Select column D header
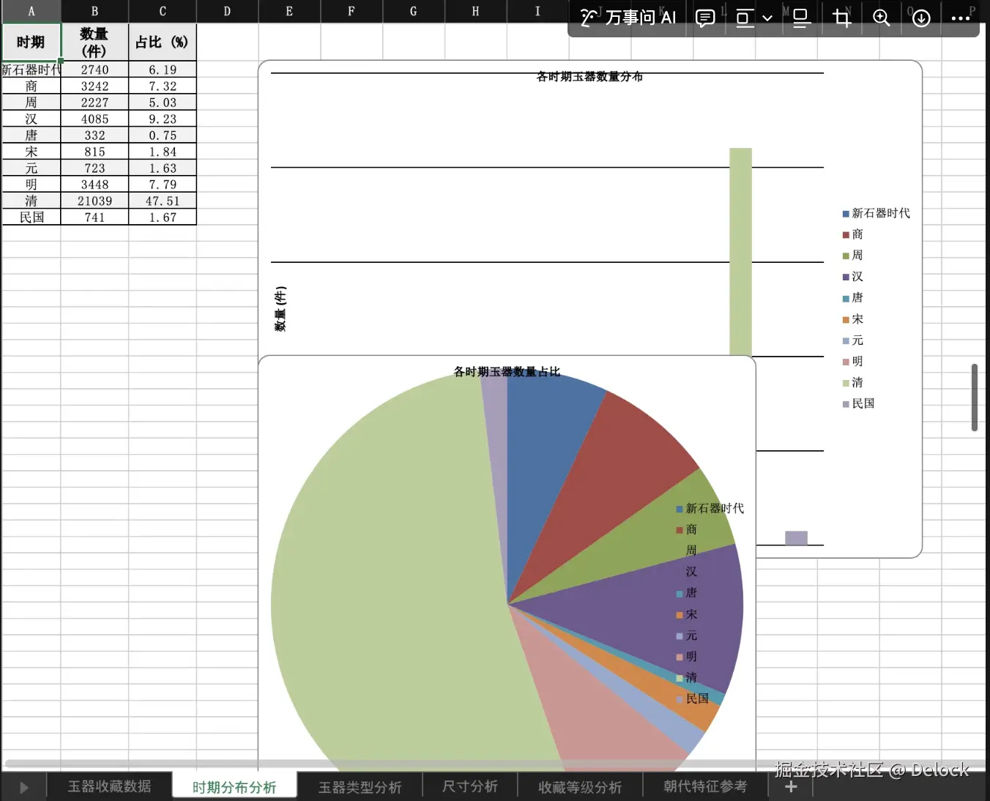Image resolution: width=990 pixels, height=801 pixels. 227,11
